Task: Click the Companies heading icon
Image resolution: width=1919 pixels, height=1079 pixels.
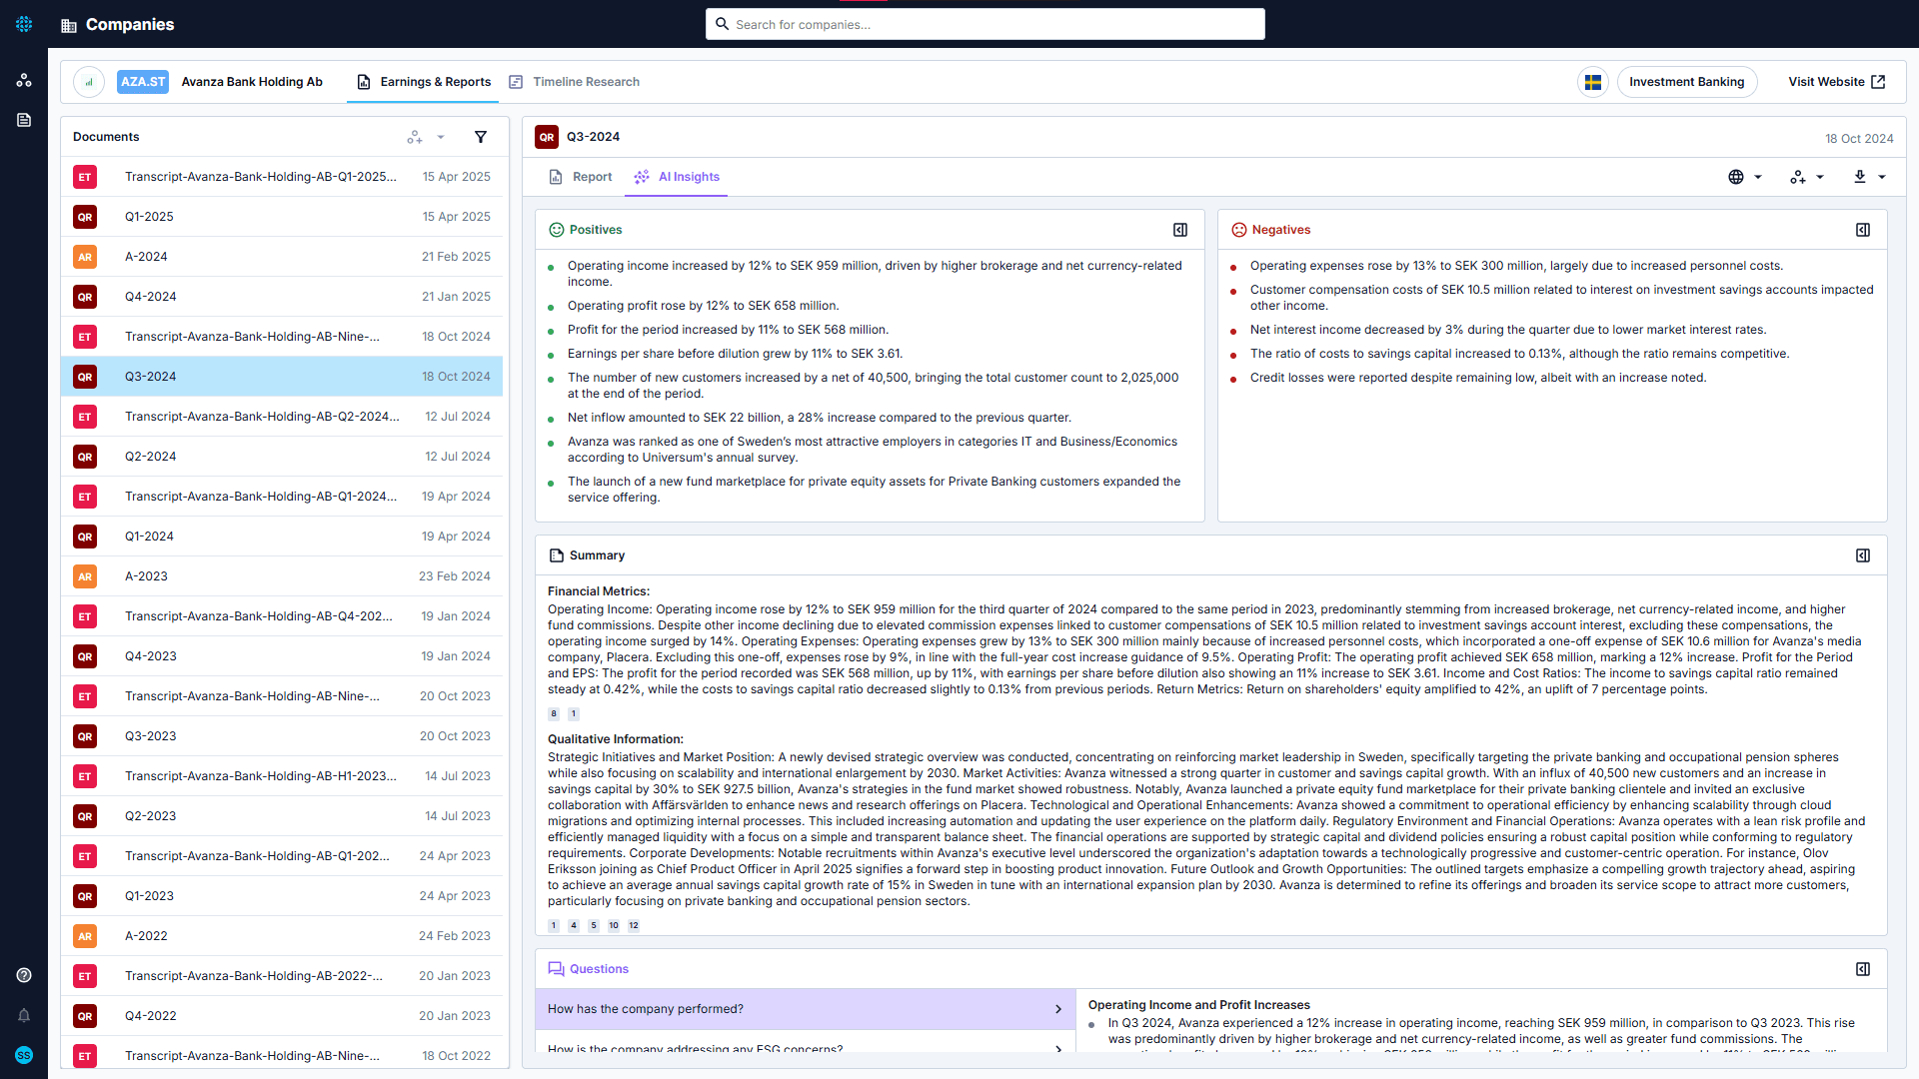Action: pyautogui.click(x=69, y=25)
